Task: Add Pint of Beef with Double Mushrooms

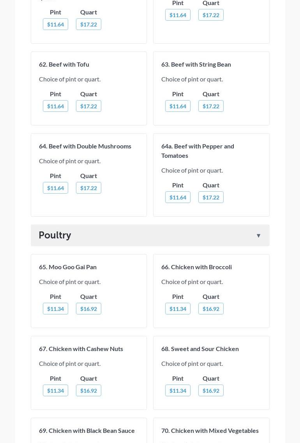Action: tap(55, 188)
